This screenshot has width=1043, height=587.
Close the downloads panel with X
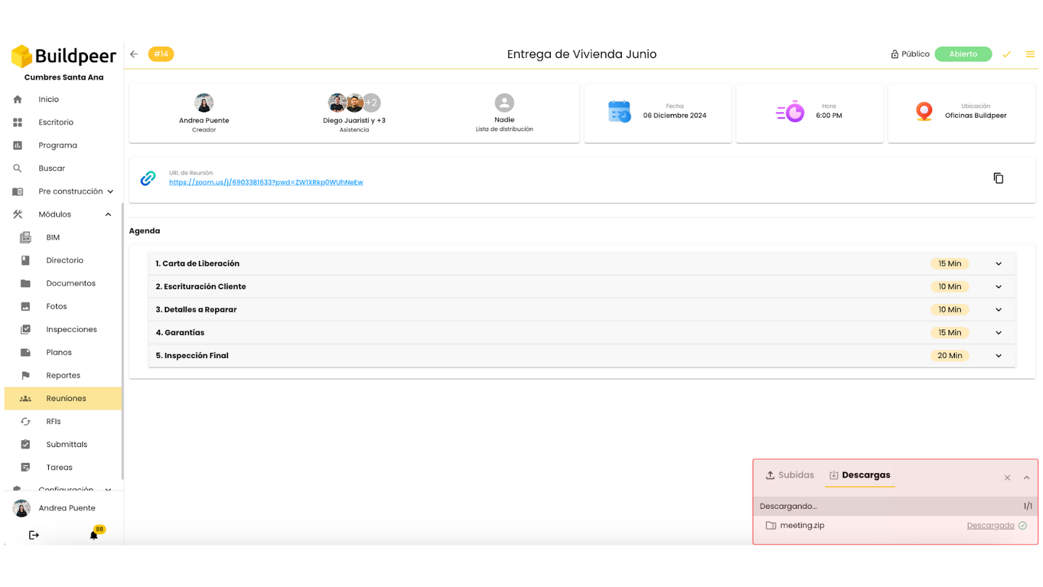(1007, 478)
